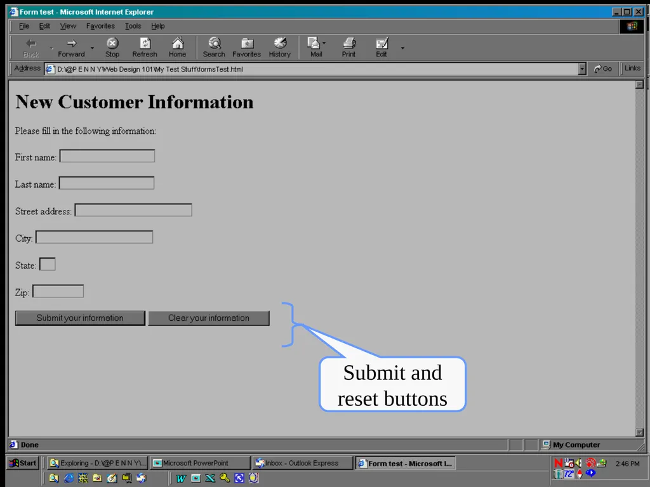Screen dimensions: 650x487
Task: Click the first quick launch explorer icon
Action: [54, 478]
